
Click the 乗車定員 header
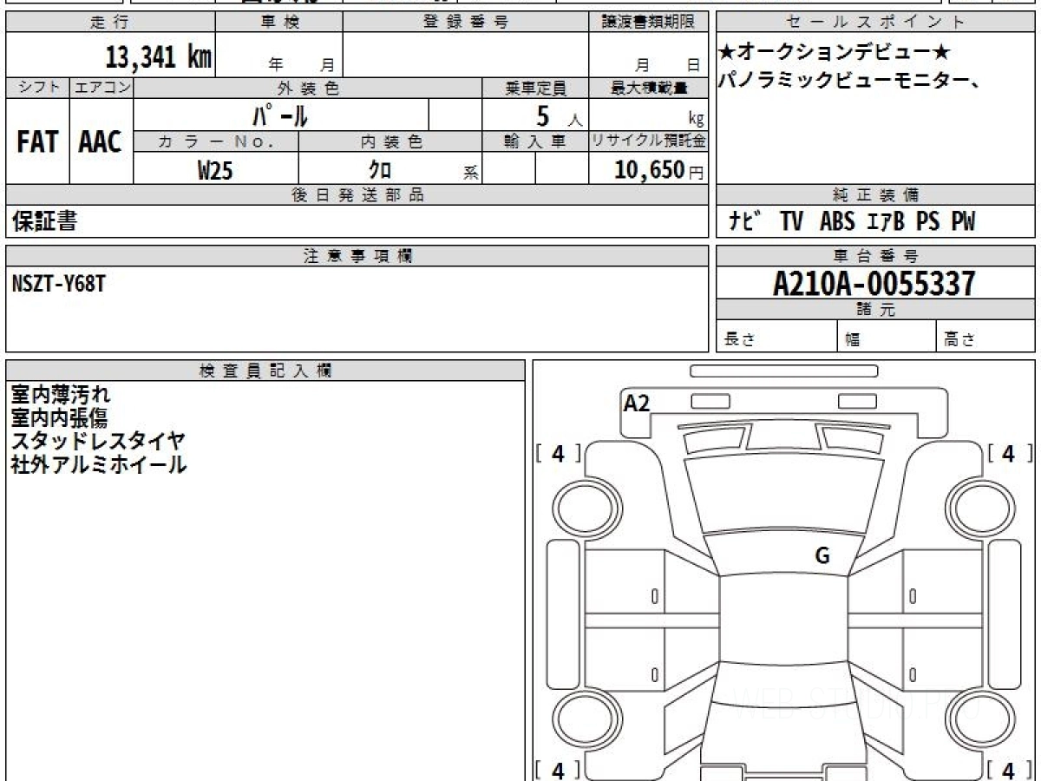click(x=535, y=88)
